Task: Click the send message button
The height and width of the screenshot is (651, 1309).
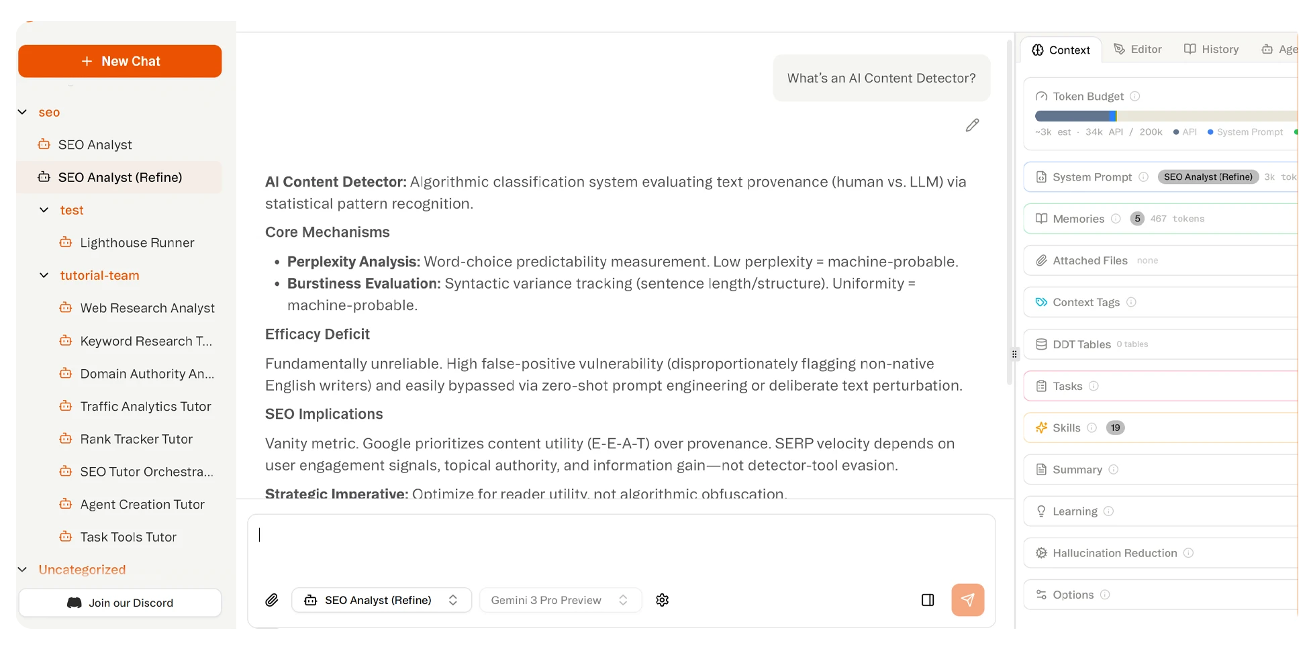Action: (x=967, y=600)
